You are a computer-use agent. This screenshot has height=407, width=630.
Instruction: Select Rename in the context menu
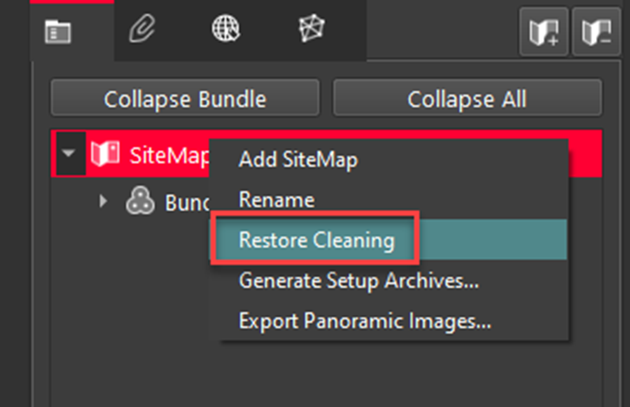[x=276, y=200]
